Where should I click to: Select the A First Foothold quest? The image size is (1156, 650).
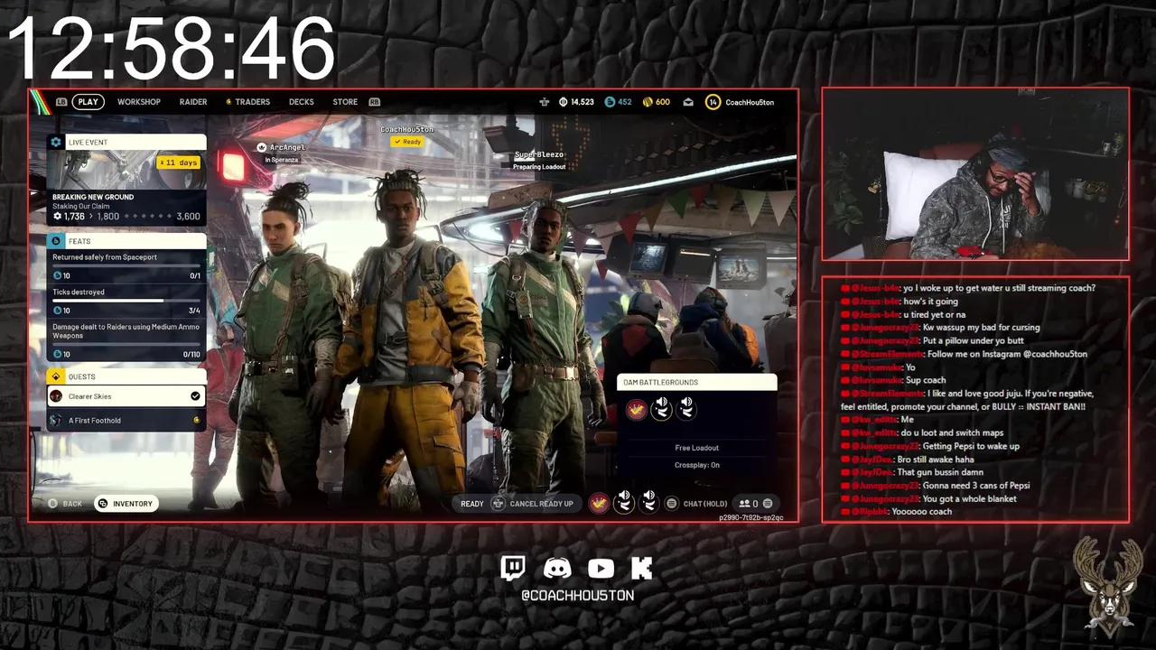tap(126, 420)
